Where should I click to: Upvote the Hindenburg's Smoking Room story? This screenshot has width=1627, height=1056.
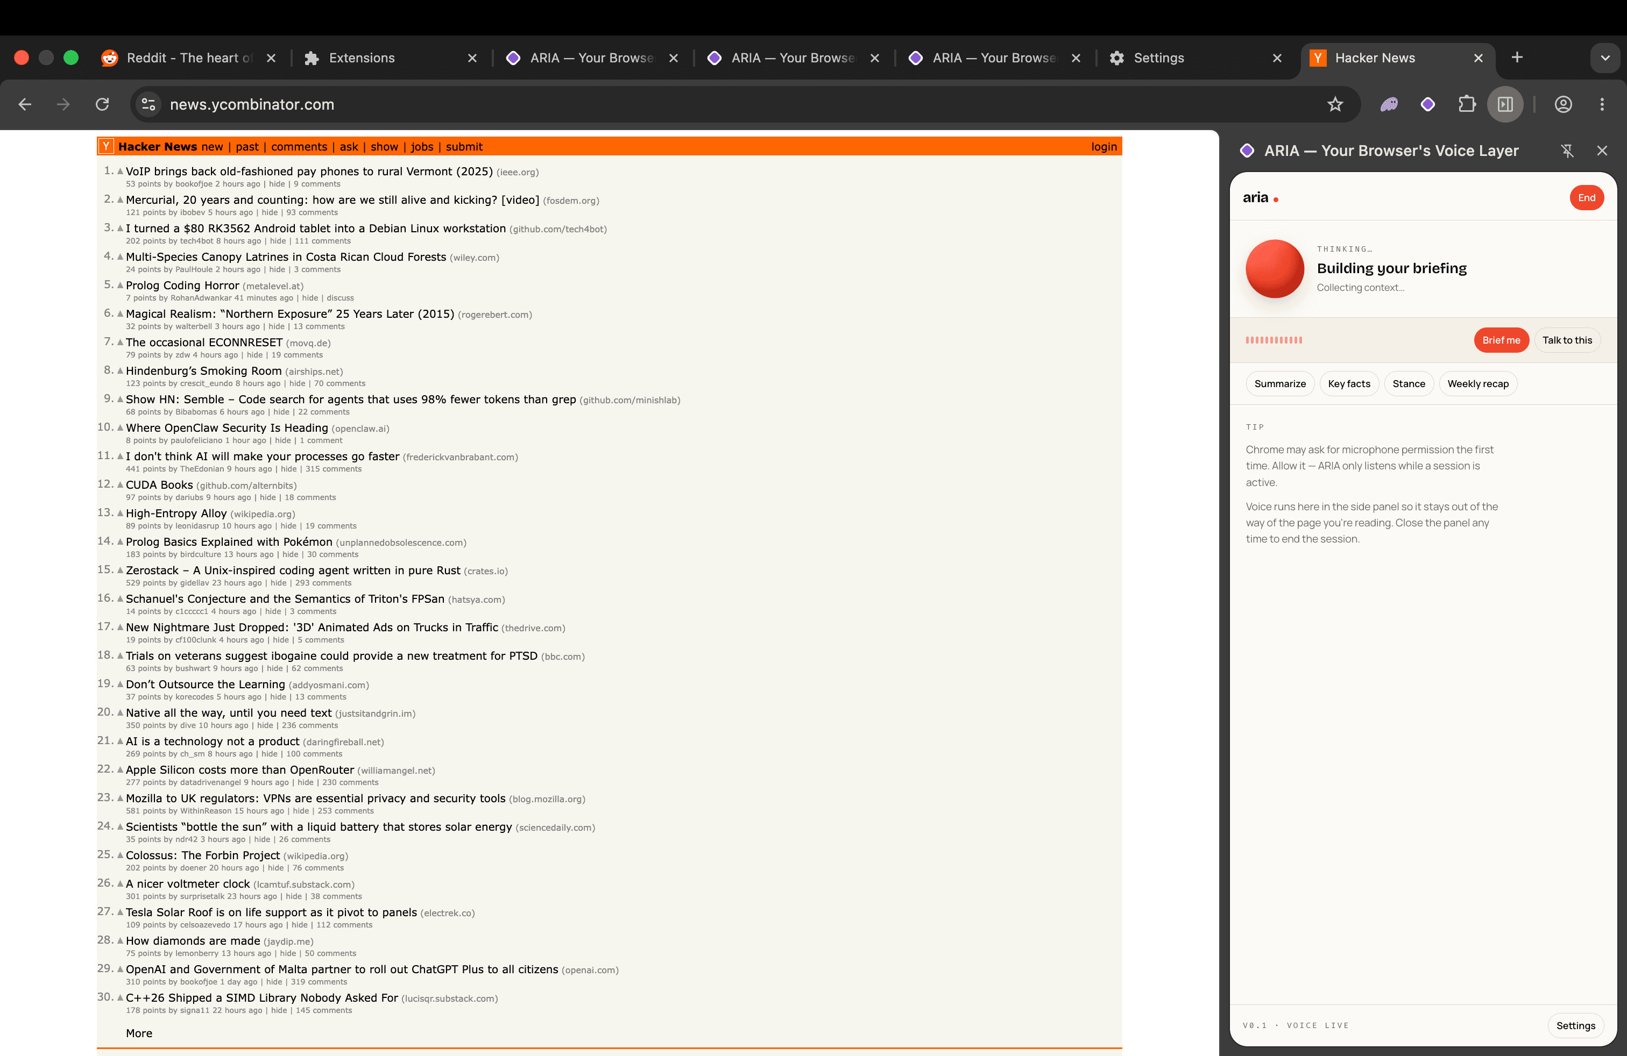click(x=121, y=370)
